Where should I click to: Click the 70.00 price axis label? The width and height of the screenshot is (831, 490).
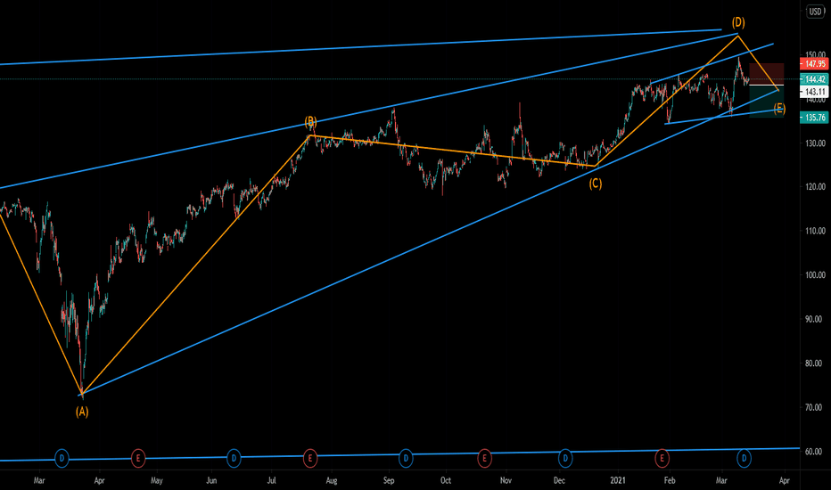[x=815, y=407]
